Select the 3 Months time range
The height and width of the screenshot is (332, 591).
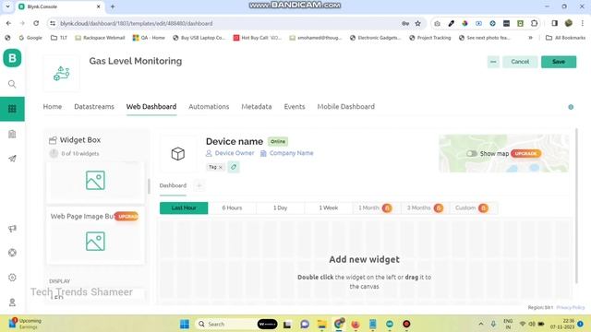(425, 207)
